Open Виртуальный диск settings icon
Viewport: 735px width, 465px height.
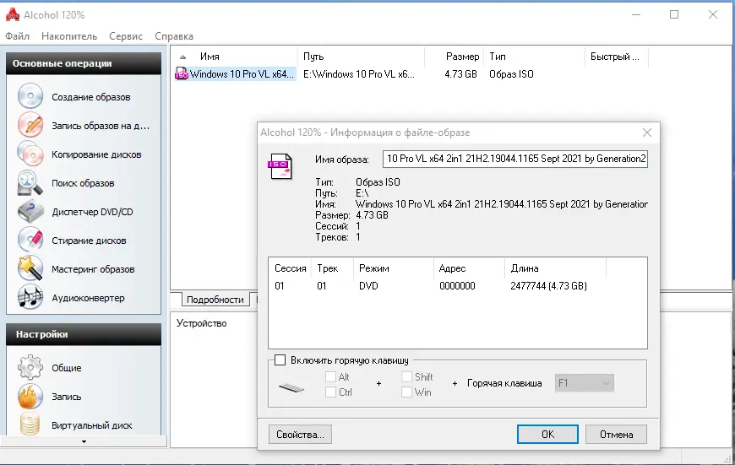(30, 424)
